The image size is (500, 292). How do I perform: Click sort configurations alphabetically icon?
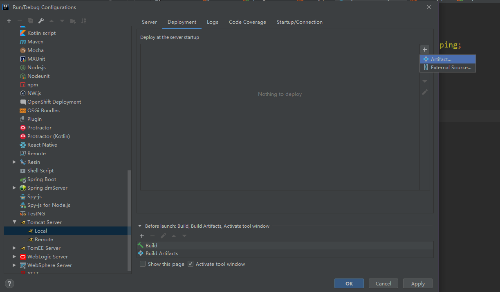[x=83, y=21]
